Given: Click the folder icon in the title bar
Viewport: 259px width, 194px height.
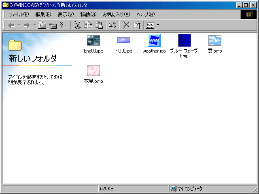Looking at the screenshot, I should [5, 5].
